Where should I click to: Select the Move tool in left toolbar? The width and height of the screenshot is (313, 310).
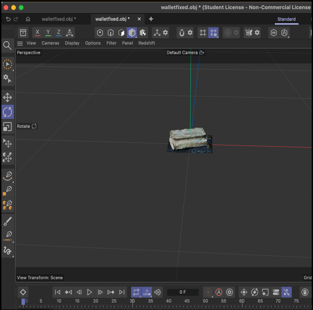tap(7, 97)
